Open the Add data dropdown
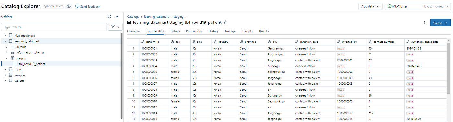Screen dimensions: 453x122 point(370,6)
